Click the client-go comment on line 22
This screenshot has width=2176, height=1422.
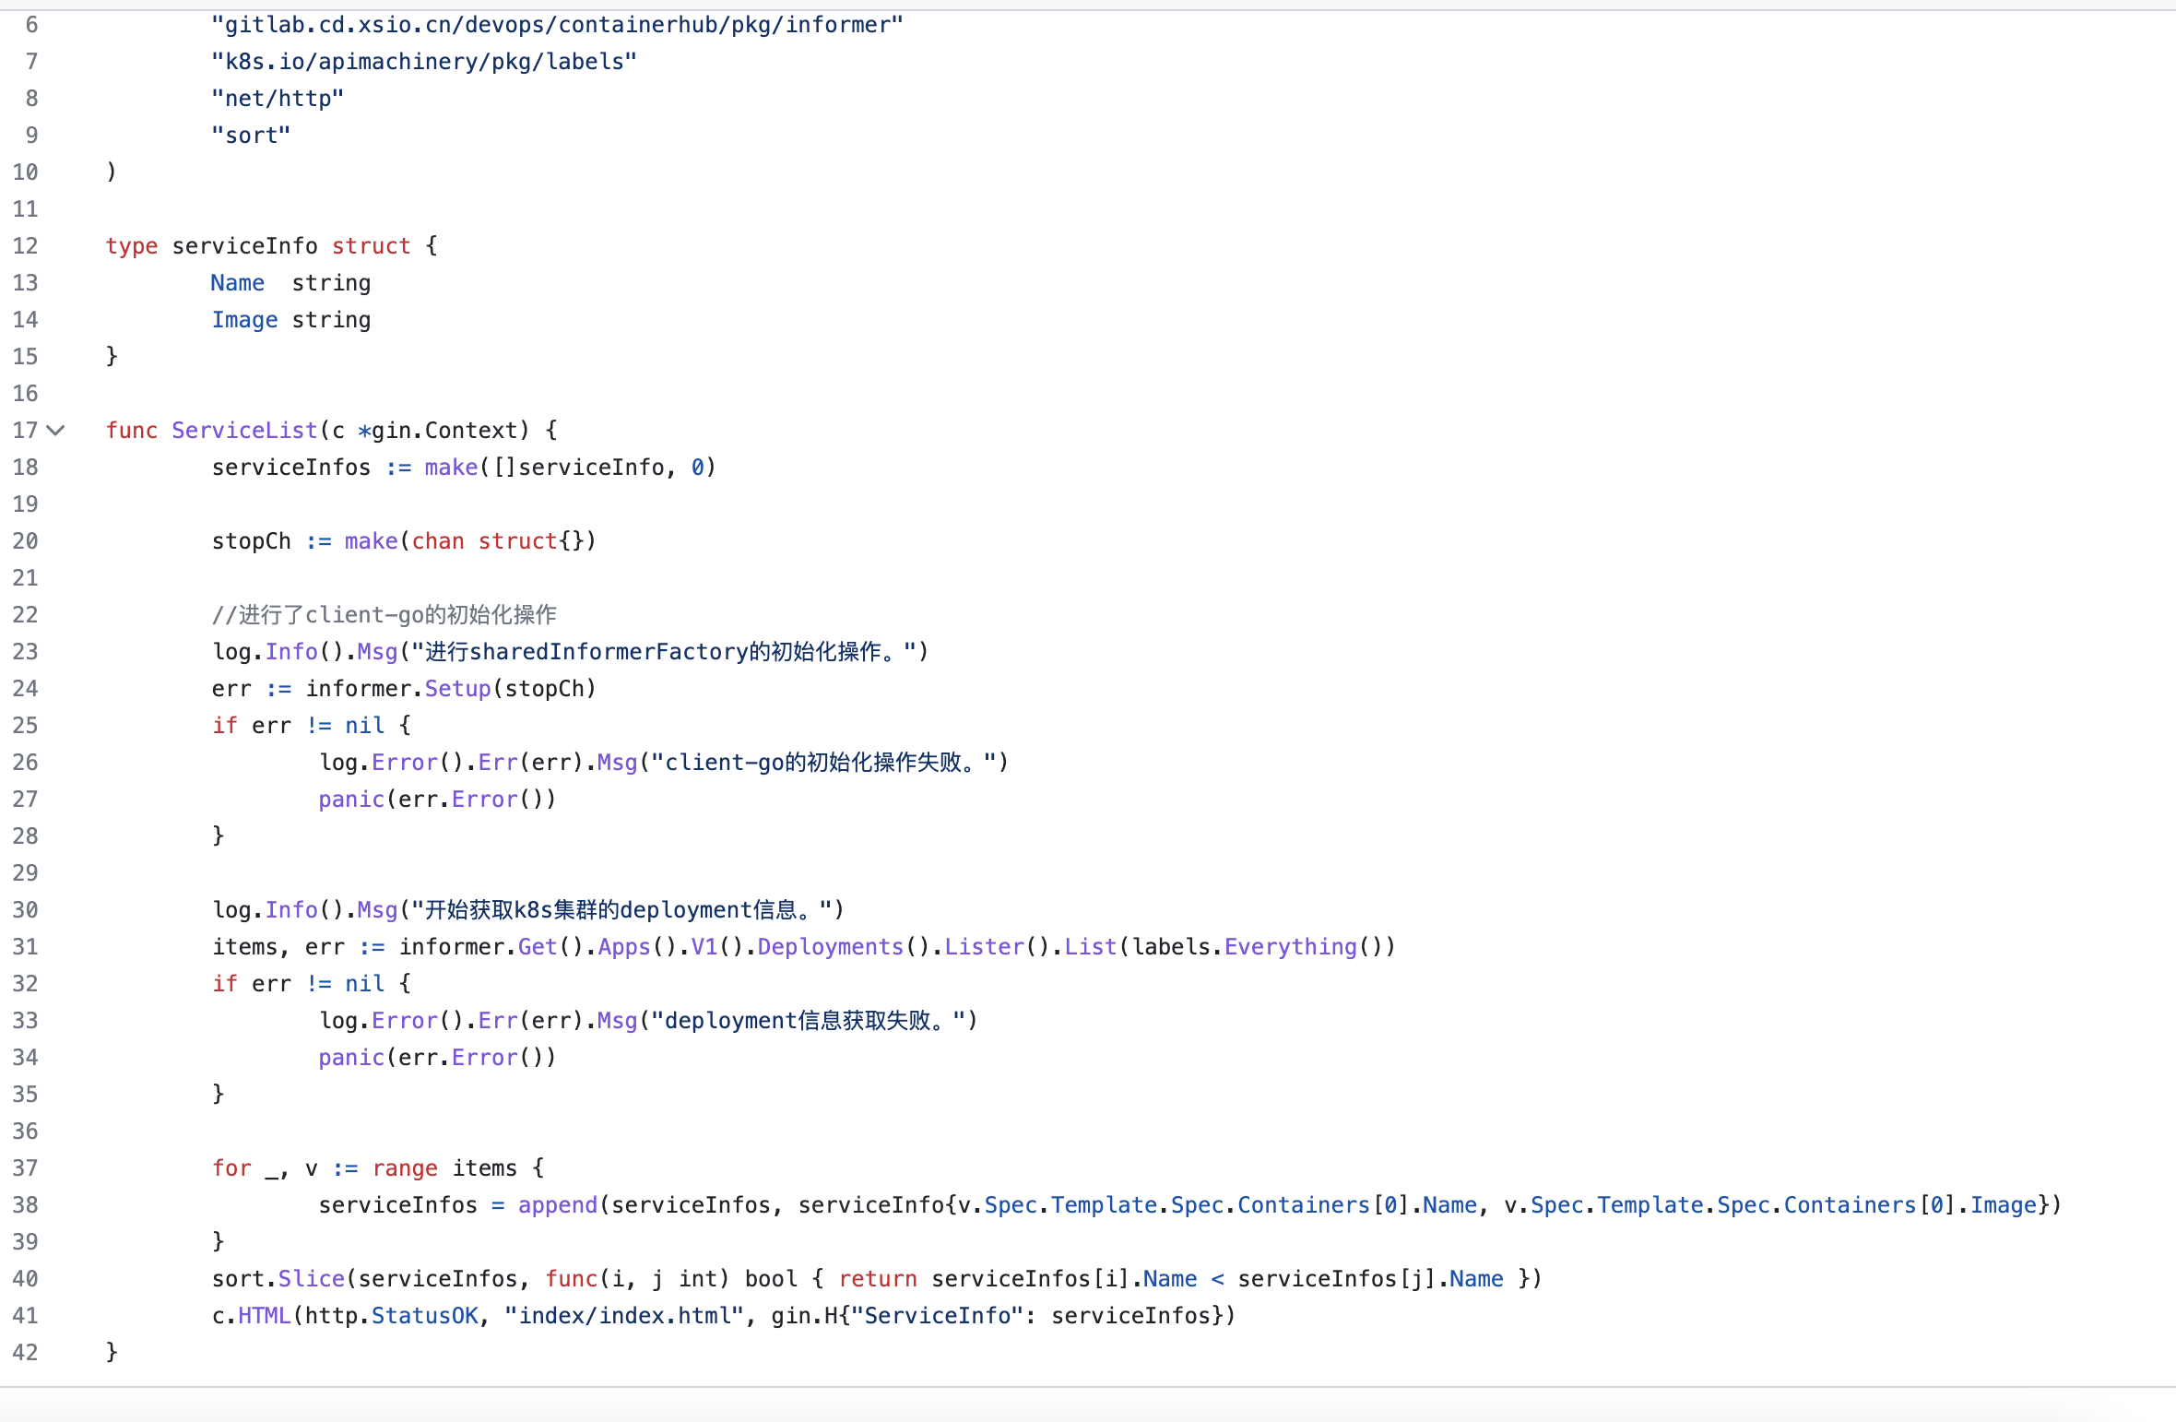point(384,615)
